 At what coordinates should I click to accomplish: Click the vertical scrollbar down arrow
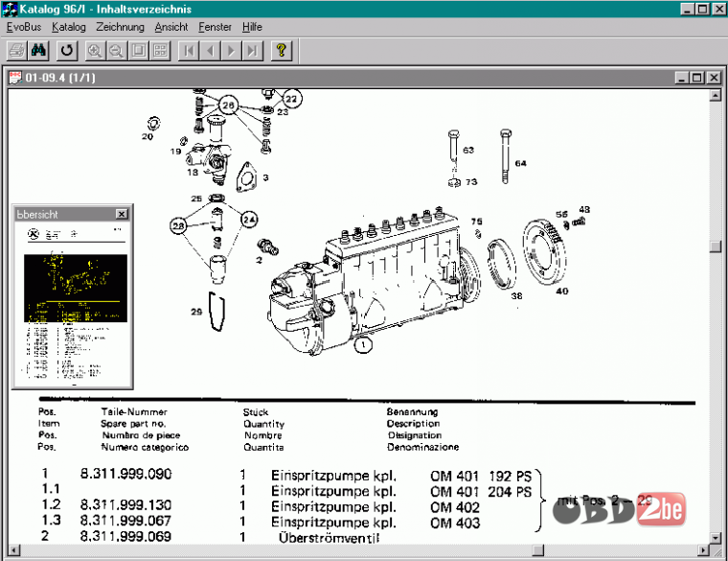716,538
